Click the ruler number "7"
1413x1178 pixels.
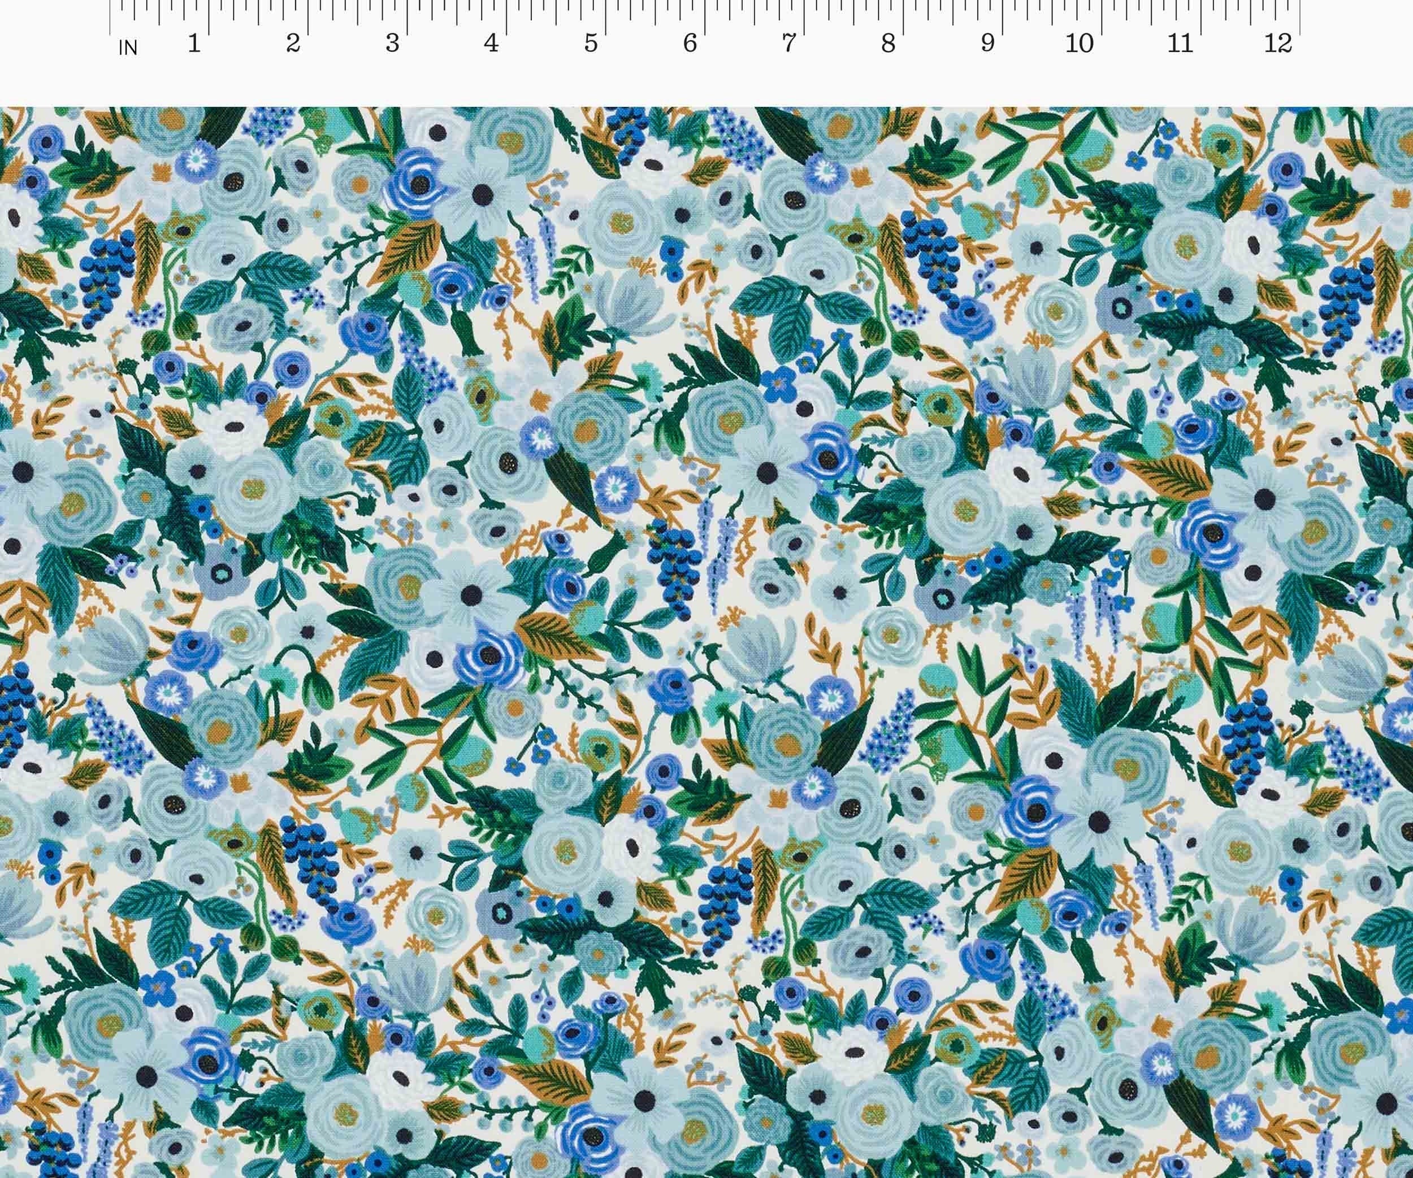(x=788, y=44)
